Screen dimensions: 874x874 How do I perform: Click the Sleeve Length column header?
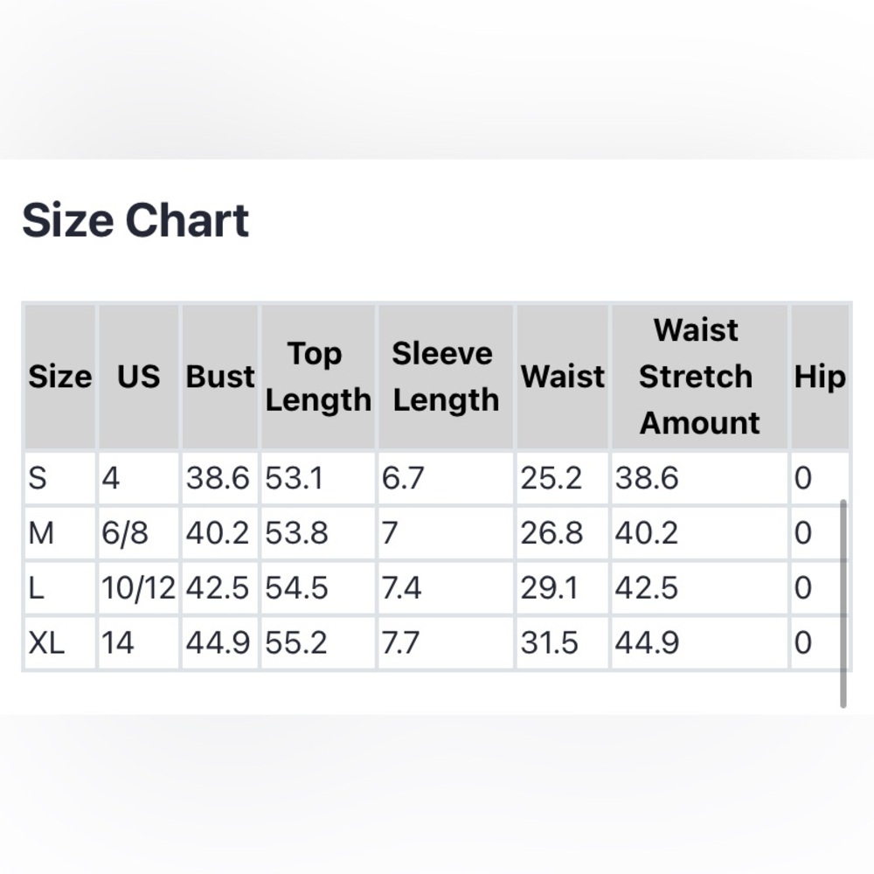click(x=446, y=377)
